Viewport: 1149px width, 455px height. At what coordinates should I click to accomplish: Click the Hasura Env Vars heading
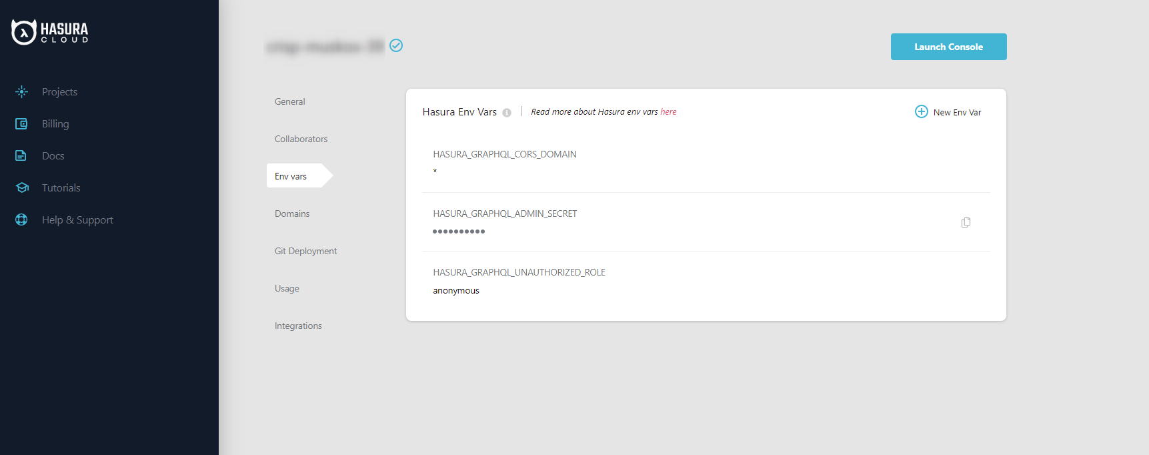click(x=459, y=111)
